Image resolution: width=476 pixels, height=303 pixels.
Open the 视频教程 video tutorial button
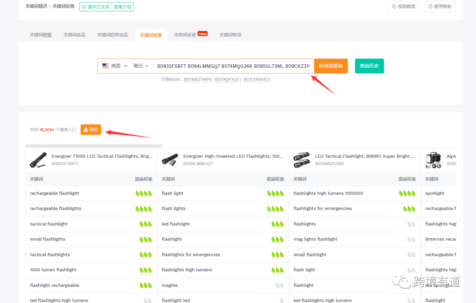click(x=403, y=6)
